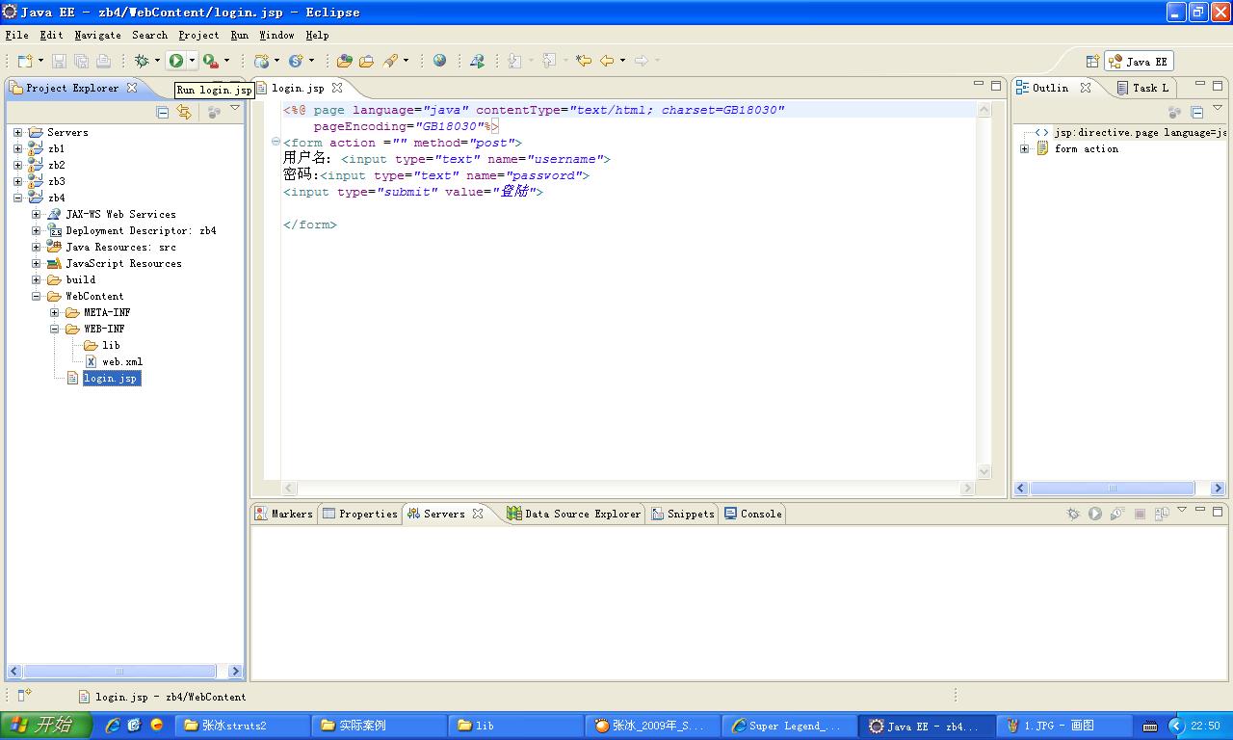Select web.xml in the project tree
This screenshot has height=740, width=1233.
(x=121, y=361)
